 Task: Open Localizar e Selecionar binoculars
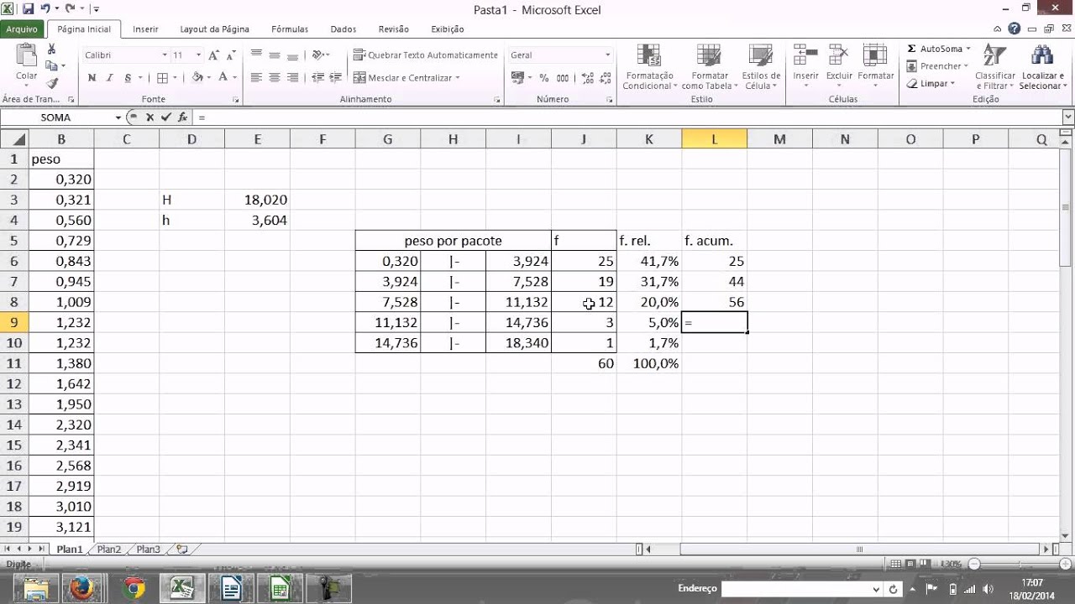point(1041,66)
